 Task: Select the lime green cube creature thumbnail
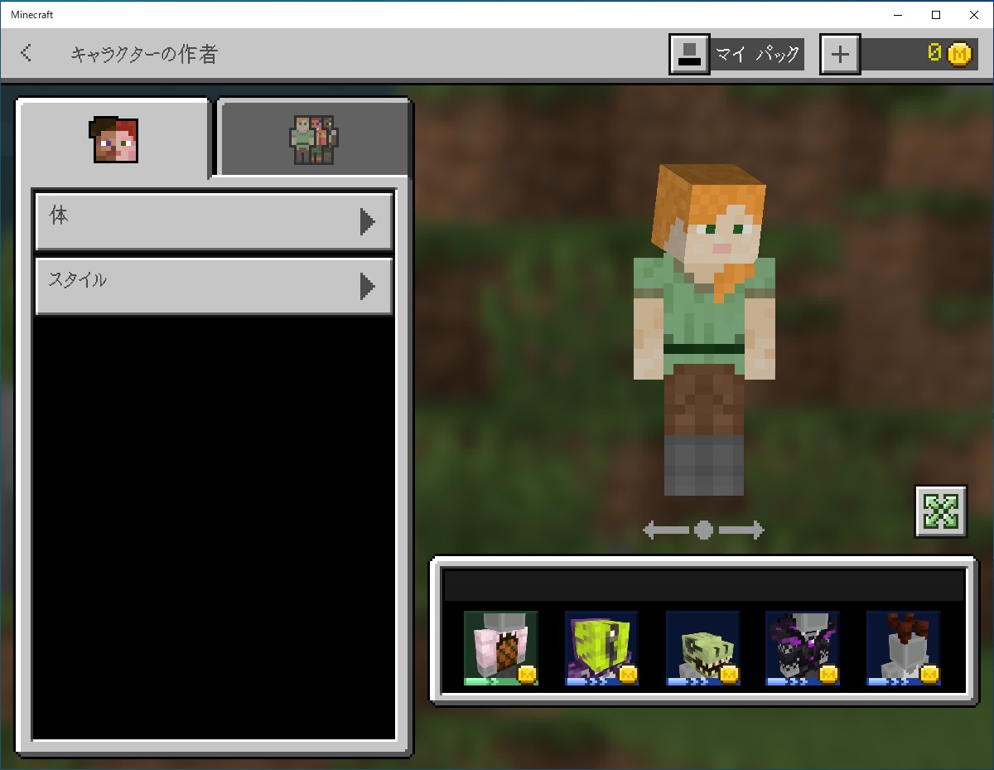602,648
